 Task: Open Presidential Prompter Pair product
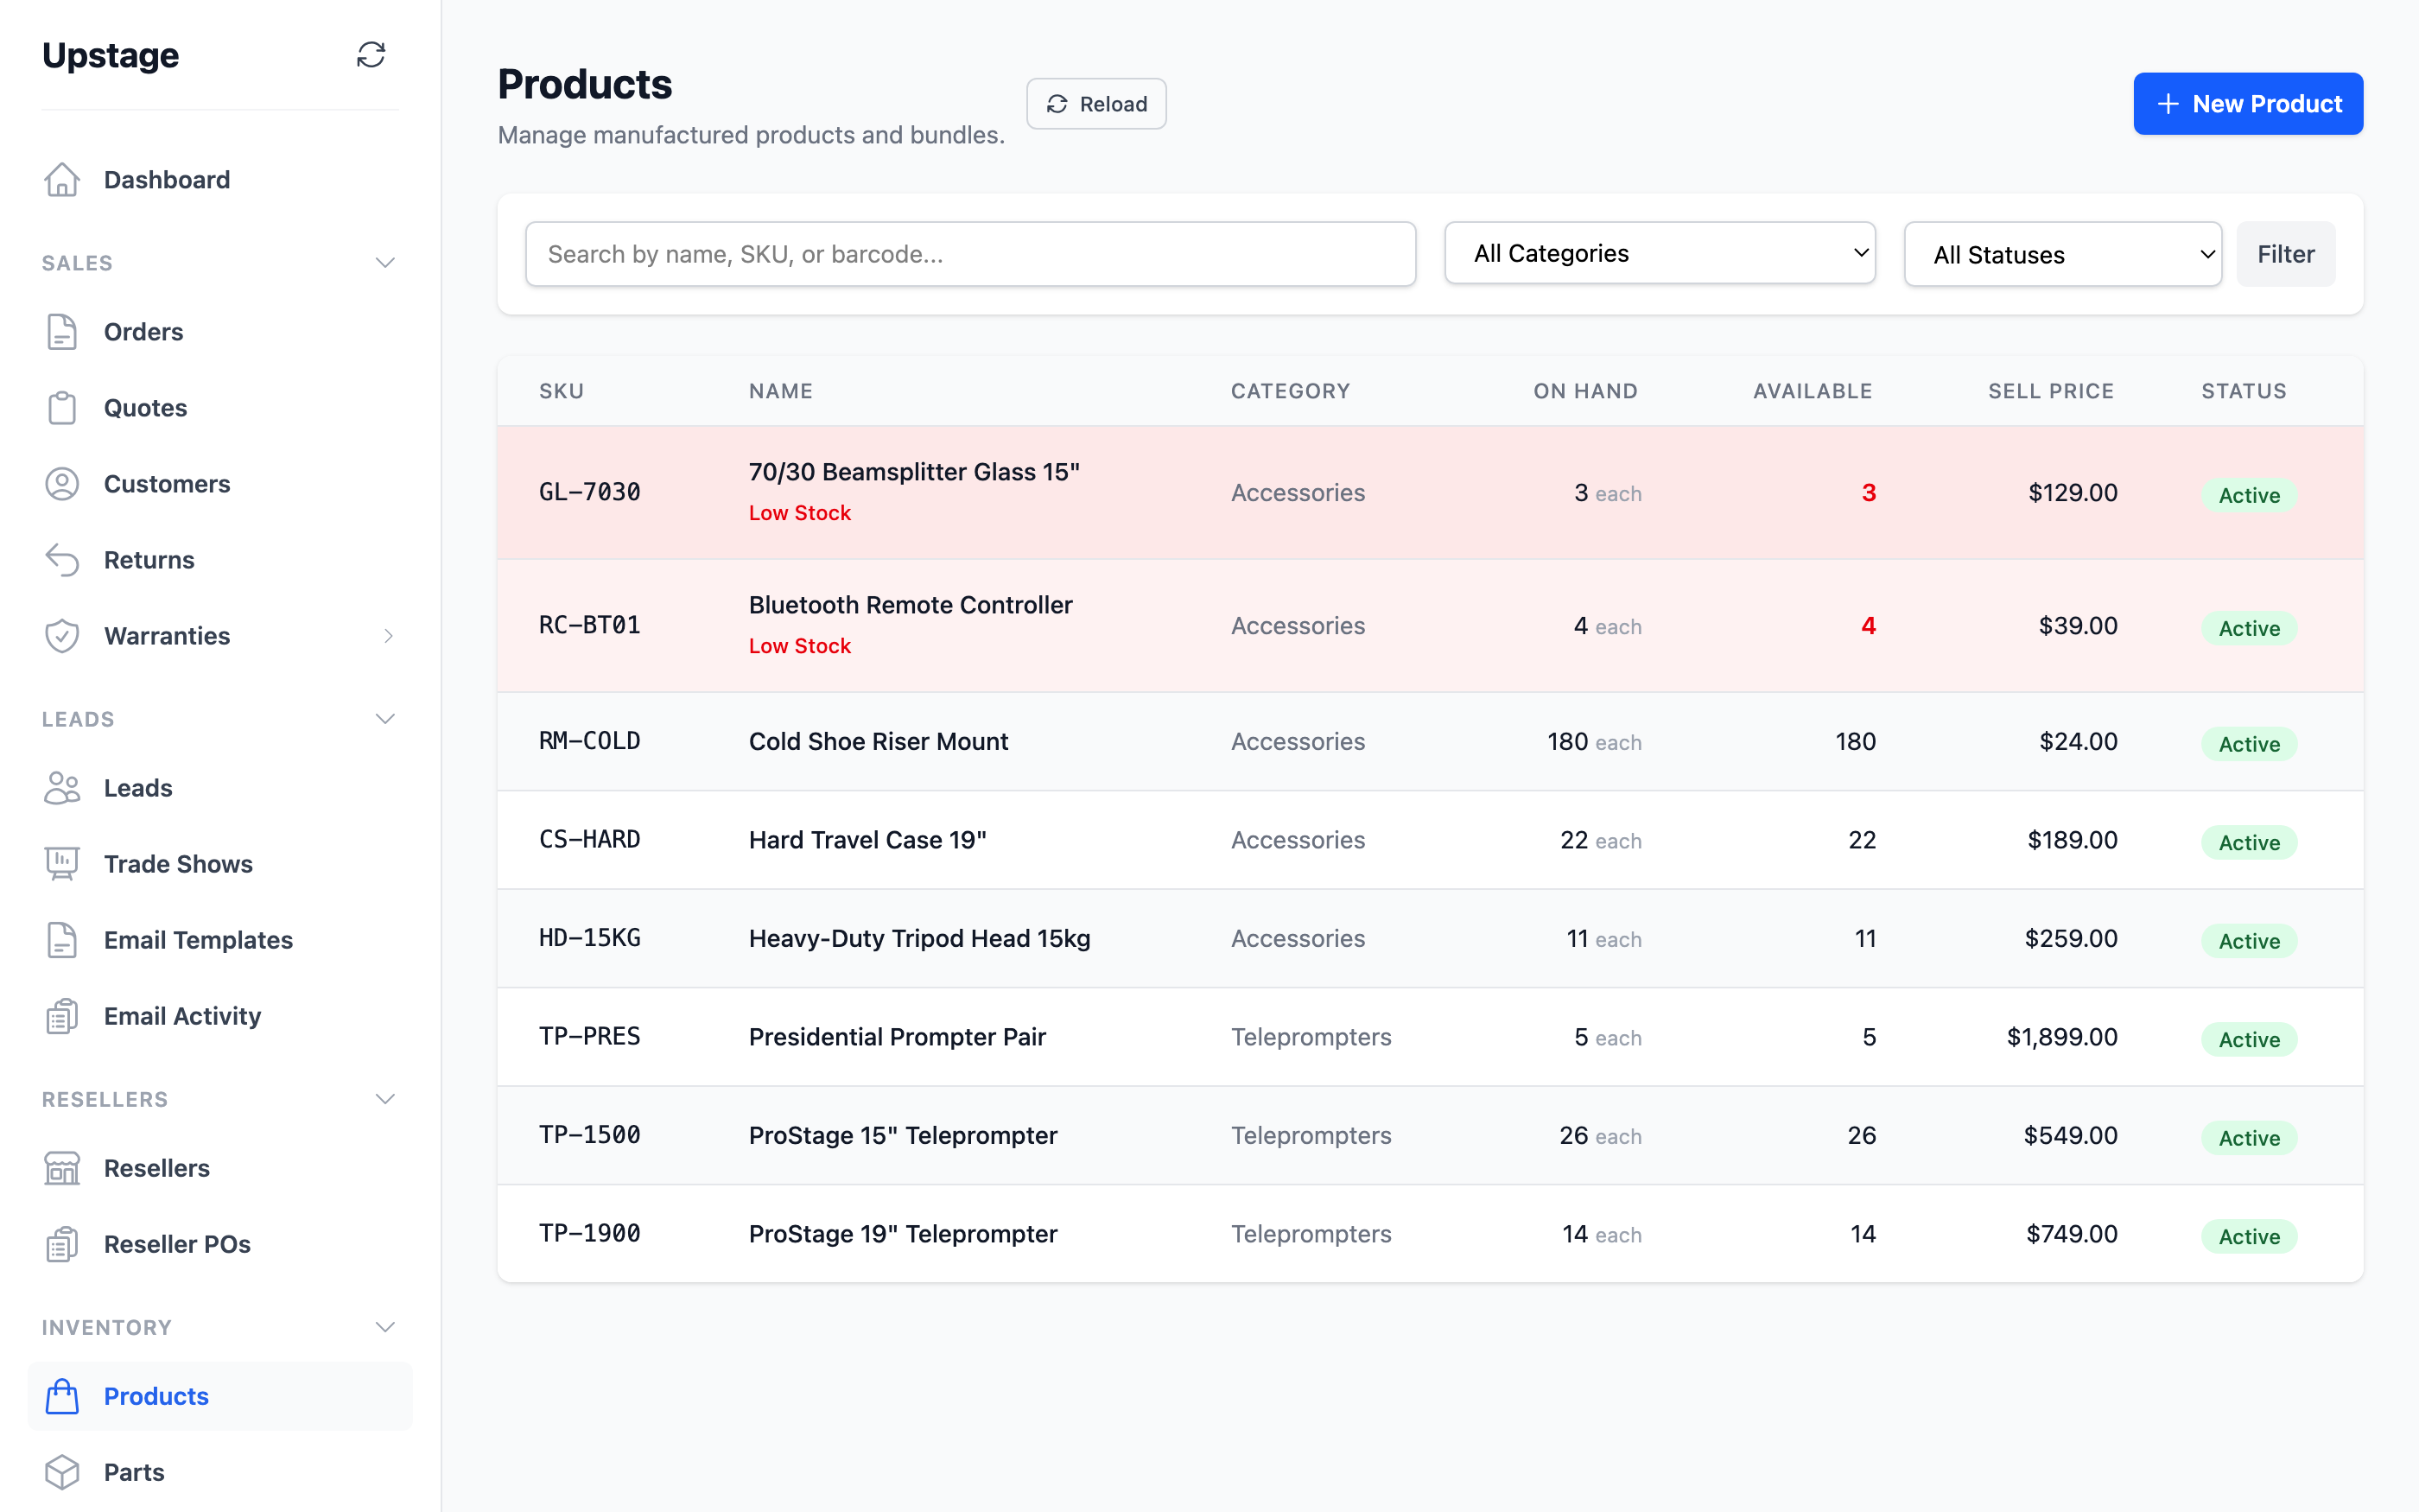click(x=897, y=1037)
